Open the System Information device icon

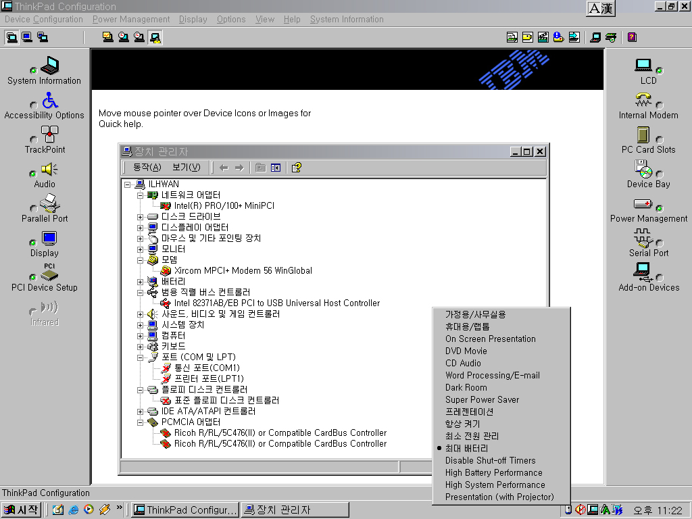(x=49, y=66)
